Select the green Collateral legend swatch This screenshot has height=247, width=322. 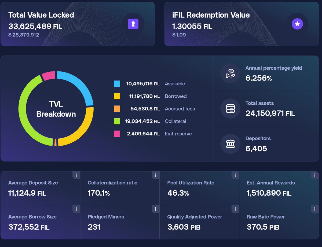pos(117,121)
